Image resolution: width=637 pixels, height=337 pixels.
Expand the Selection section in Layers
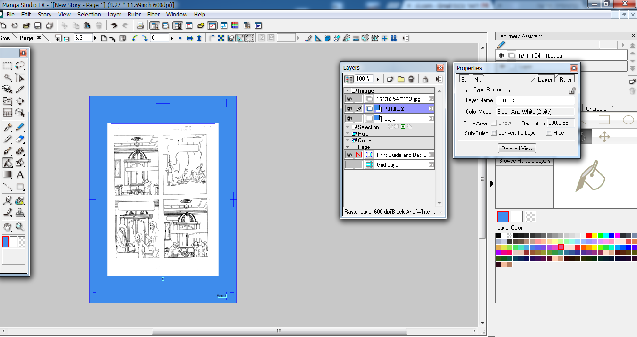pyautogui.click(x=348, y=127)
